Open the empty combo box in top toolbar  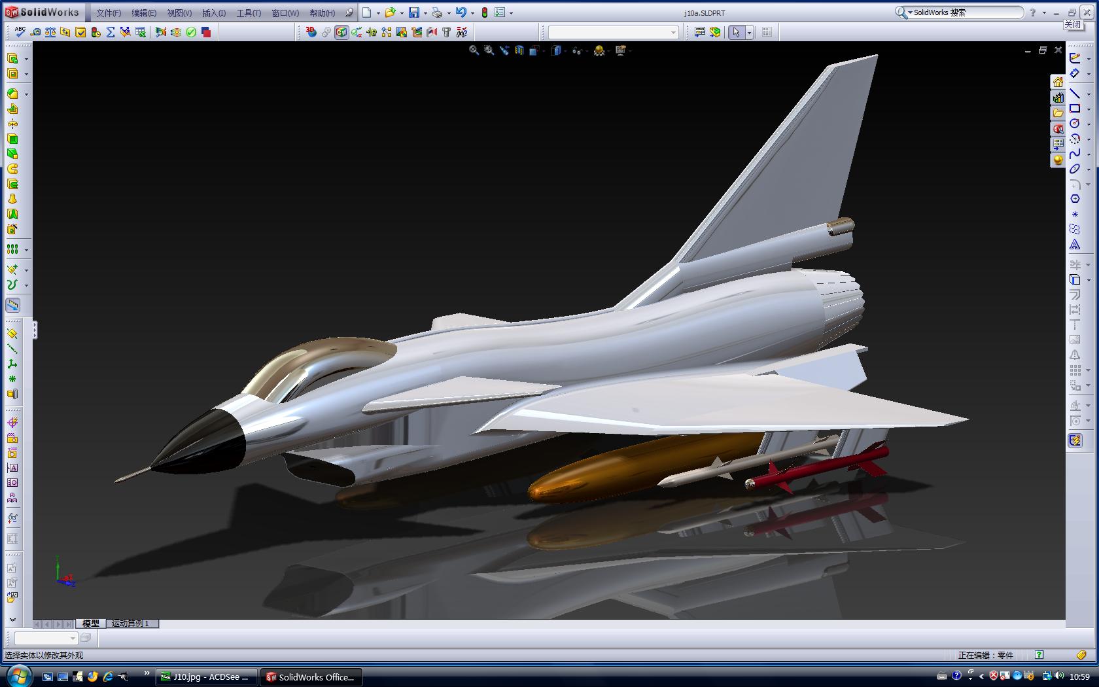pos(613,32)
